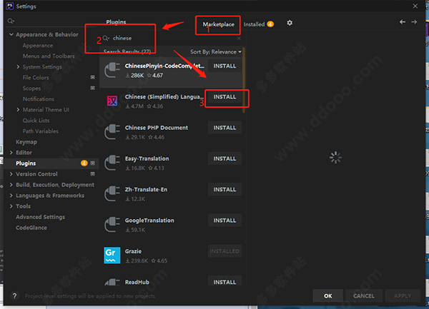Open Quick Lists settings
This screenshot has height=309, width=429.
click(36, 121)
